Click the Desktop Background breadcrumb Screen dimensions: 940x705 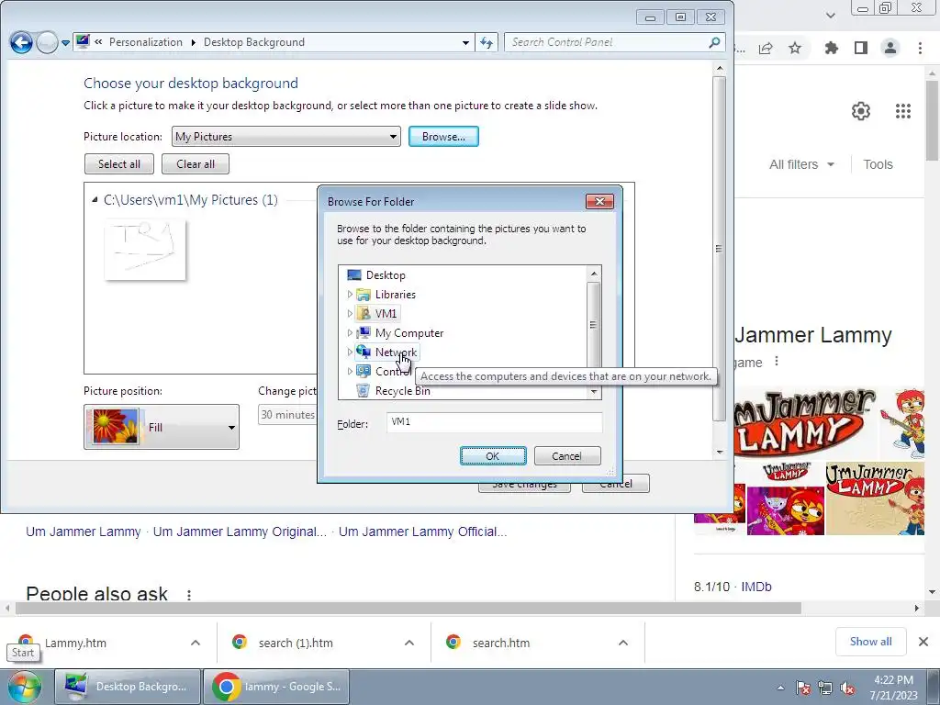(x=254, y=42)
